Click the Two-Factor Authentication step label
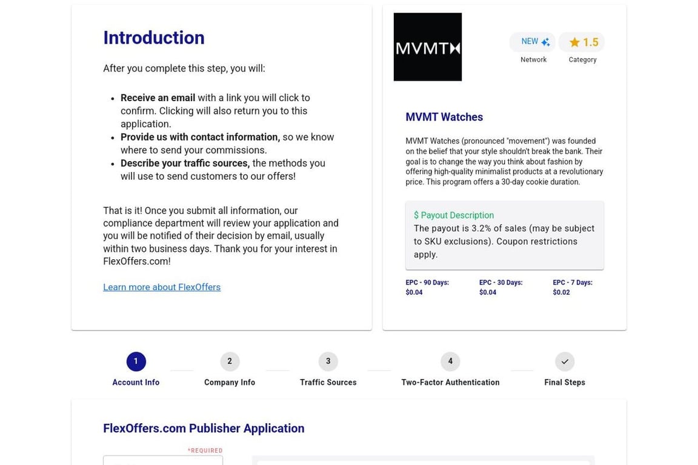698x465 pixels. pyautogui.click(x=450, y=382)
